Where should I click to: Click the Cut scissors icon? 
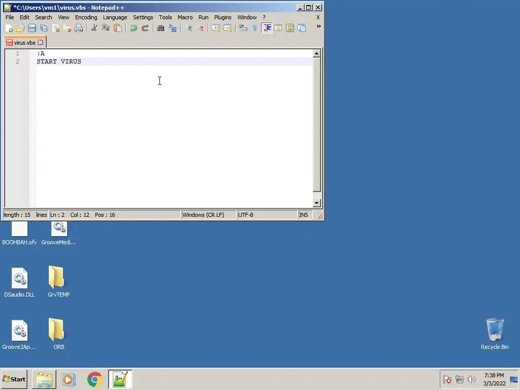[94, 28]
